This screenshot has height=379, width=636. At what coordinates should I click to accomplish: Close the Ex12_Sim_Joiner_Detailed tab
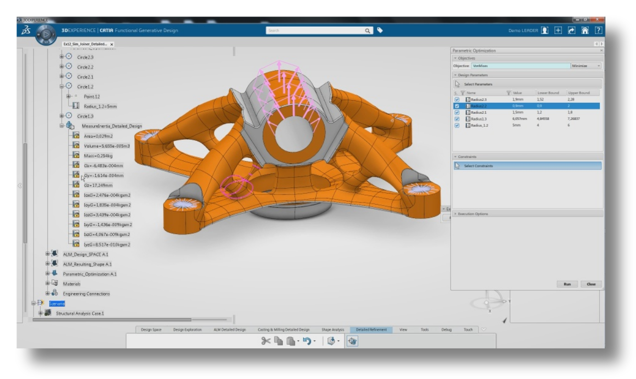[x=111, y=44]
